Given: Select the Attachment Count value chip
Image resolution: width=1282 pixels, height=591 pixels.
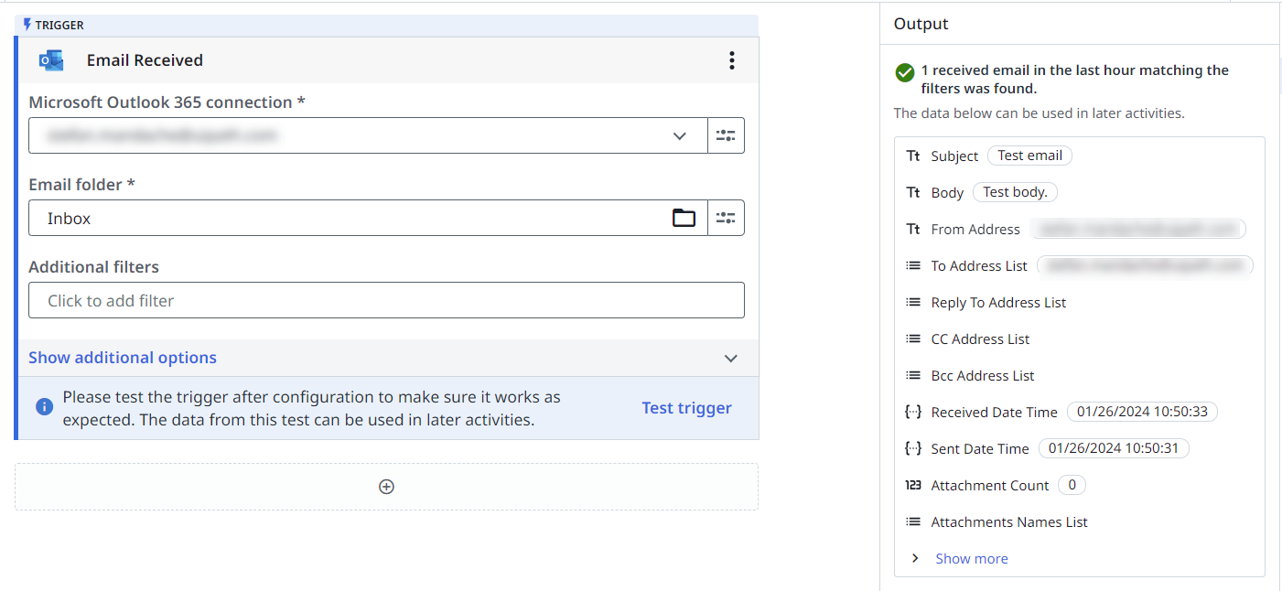Looking at the screenshot, I should click(1072, 485).
